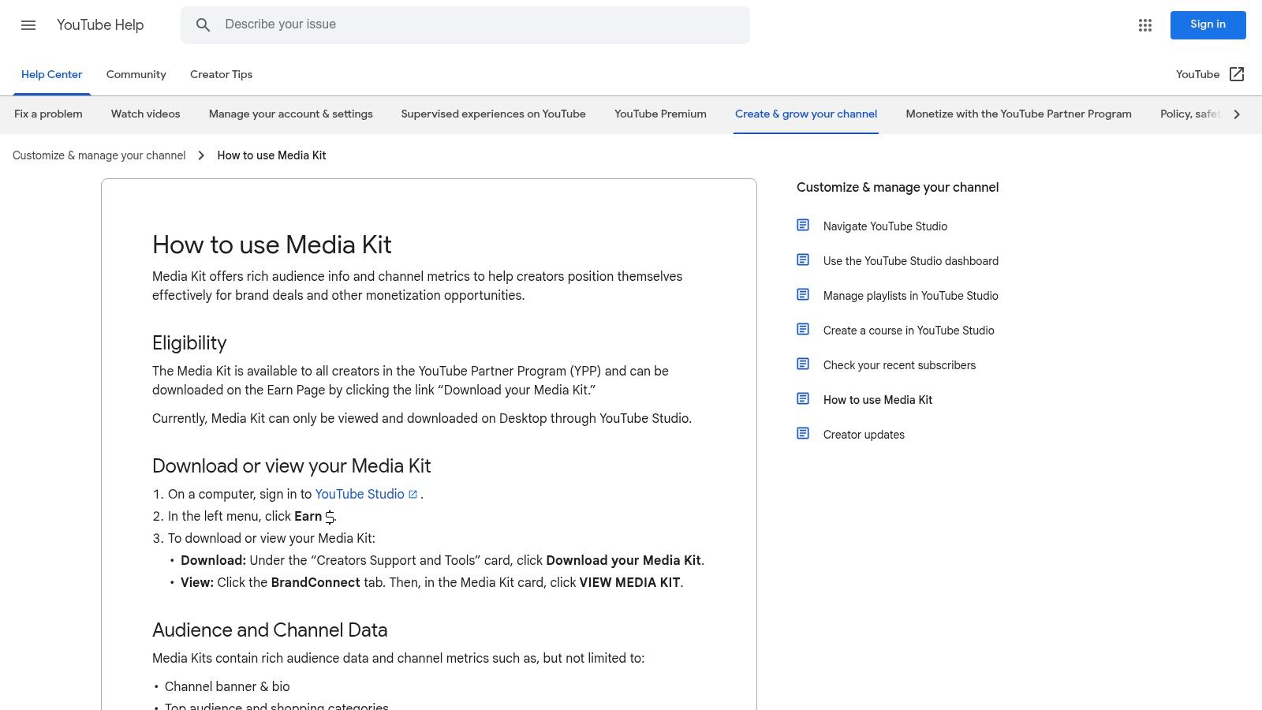Viewport: 1262px width, 710px height.
Task: Expand the breadcrumb arrow after Customize & manage
Action: pyautogui.click(x=201, y=155)
